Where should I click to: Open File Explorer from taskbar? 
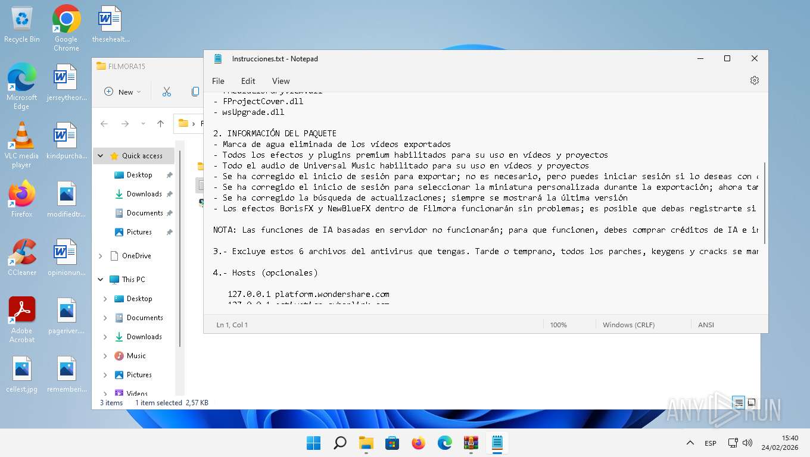click(x=366, y=443)
